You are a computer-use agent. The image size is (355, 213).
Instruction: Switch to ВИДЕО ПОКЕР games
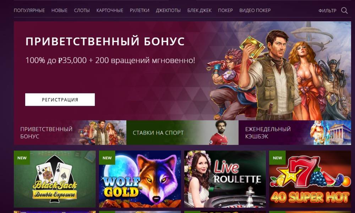click(255, 10)
